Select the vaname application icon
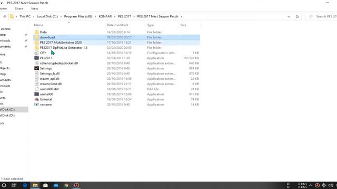This screenshot has height=189, width=337. [36, 104]
